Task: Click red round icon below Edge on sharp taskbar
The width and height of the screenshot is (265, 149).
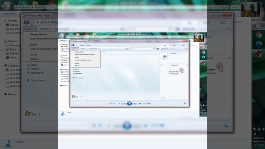Action: [x=203, y=63]
